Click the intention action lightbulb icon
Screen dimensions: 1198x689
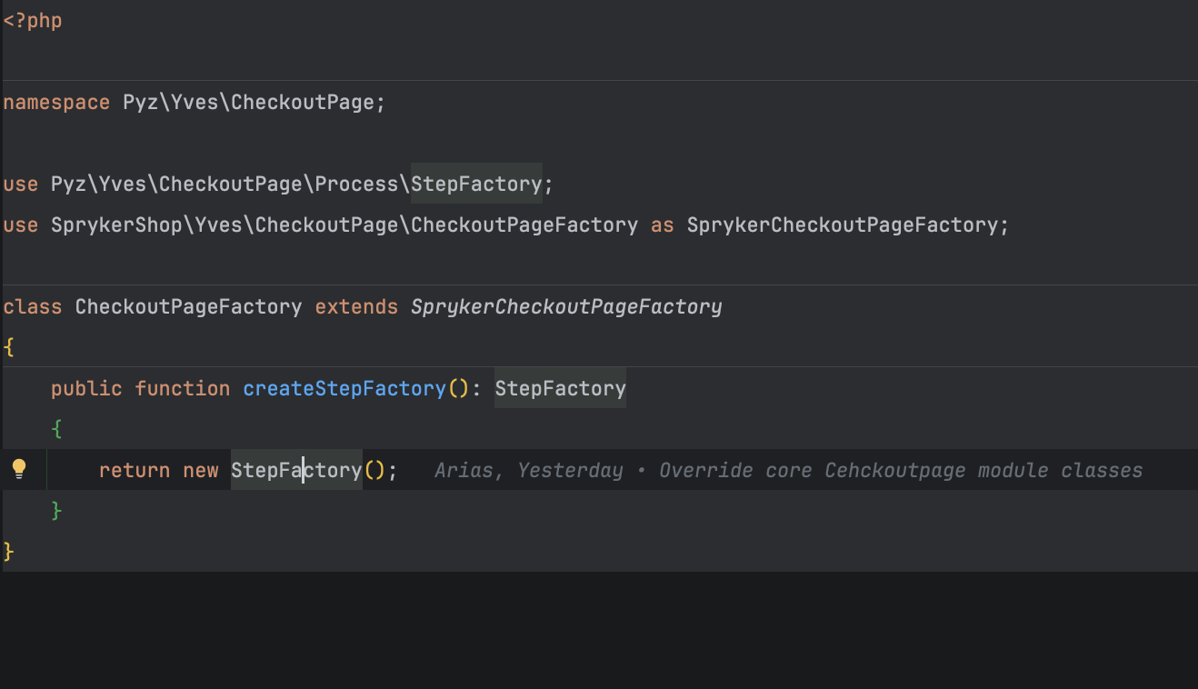click(x=20, y=469)
